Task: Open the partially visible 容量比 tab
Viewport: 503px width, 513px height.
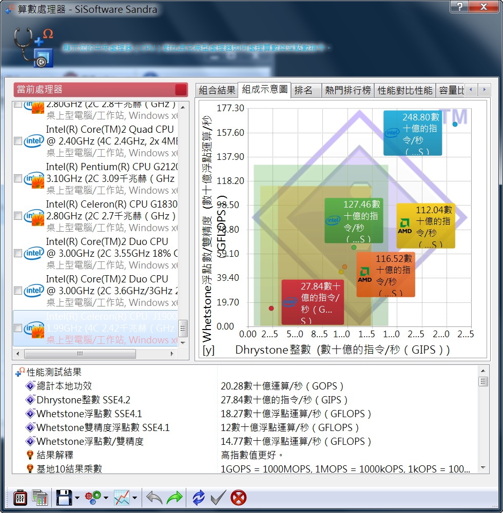Action: coord(451,90)
